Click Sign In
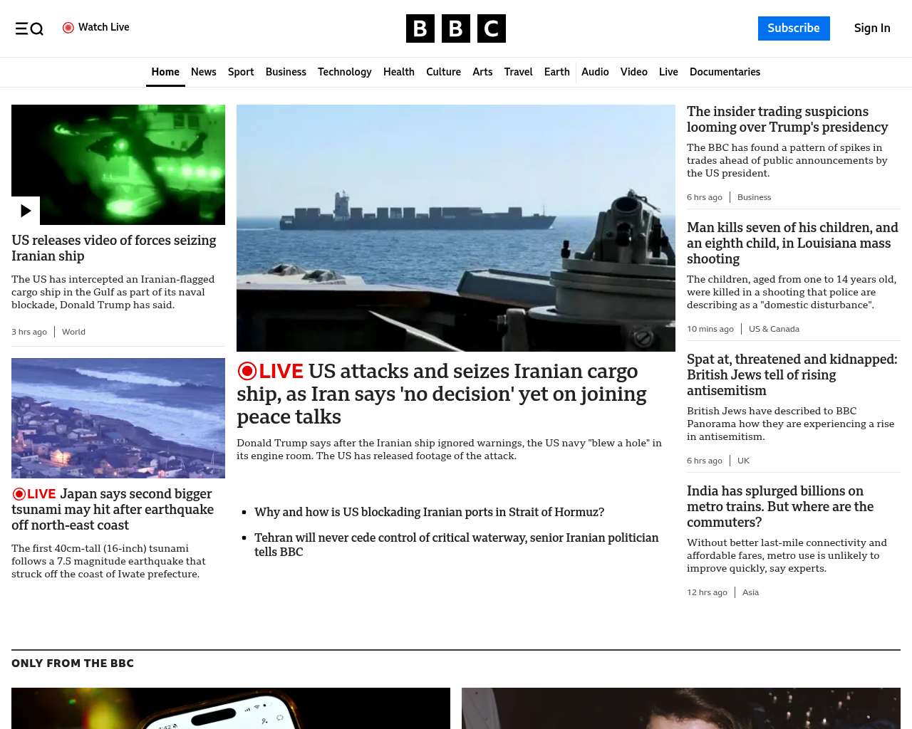 coord(871,28)
